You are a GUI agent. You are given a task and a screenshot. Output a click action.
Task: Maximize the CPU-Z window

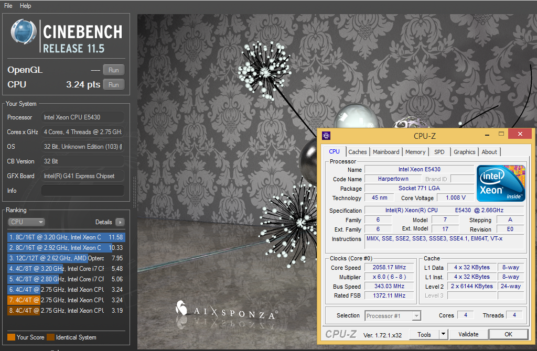tap(501, 134)
